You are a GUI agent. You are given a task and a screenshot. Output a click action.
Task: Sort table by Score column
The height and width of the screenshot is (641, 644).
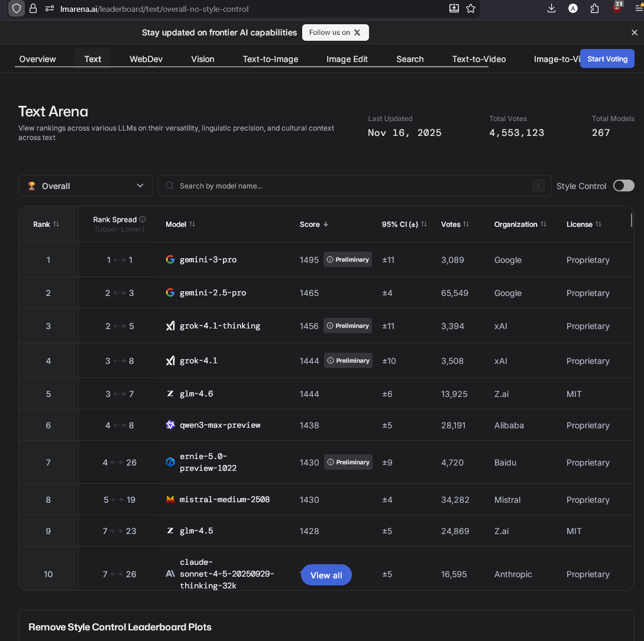tap(314, 224)
